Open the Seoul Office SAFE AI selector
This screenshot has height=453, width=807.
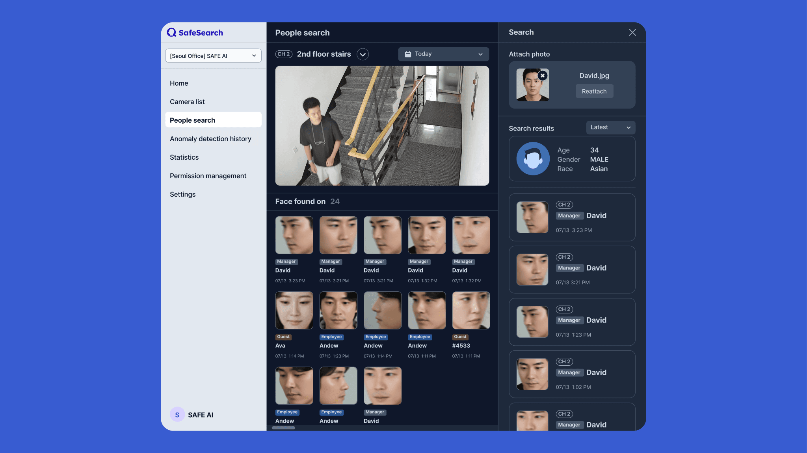point(213,56)
